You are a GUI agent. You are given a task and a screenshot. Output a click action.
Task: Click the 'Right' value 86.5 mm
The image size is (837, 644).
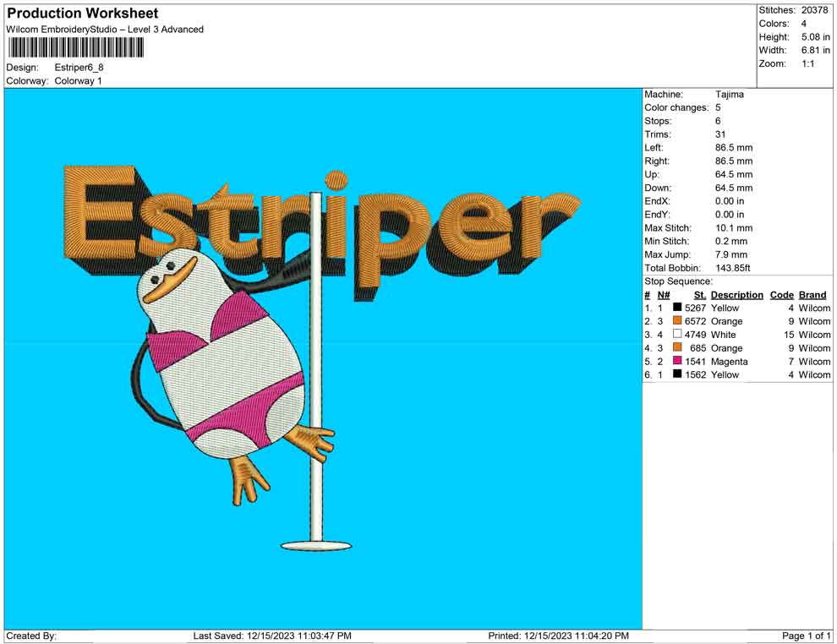734,161
